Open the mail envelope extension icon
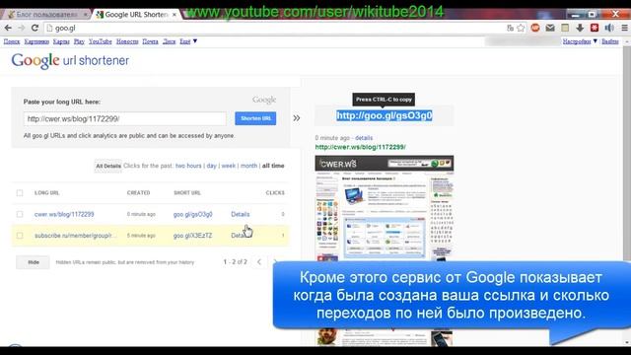631x355 pixels. pos(550,28)
